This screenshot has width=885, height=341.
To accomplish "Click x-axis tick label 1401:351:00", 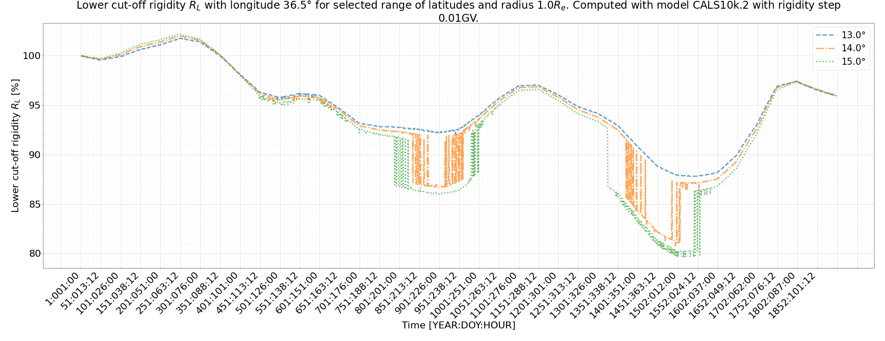I will click(613, 296).
